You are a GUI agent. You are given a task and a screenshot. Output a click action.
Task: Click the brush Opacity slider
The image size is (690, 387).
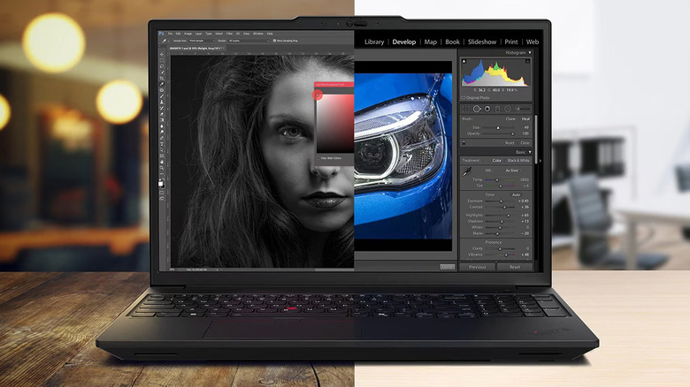[x=499, y=133]
